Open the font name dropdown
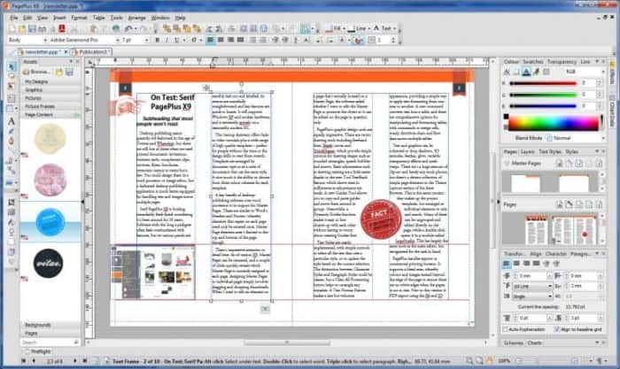The height and width of the screenshot is (369, 620). coord(117,40)
